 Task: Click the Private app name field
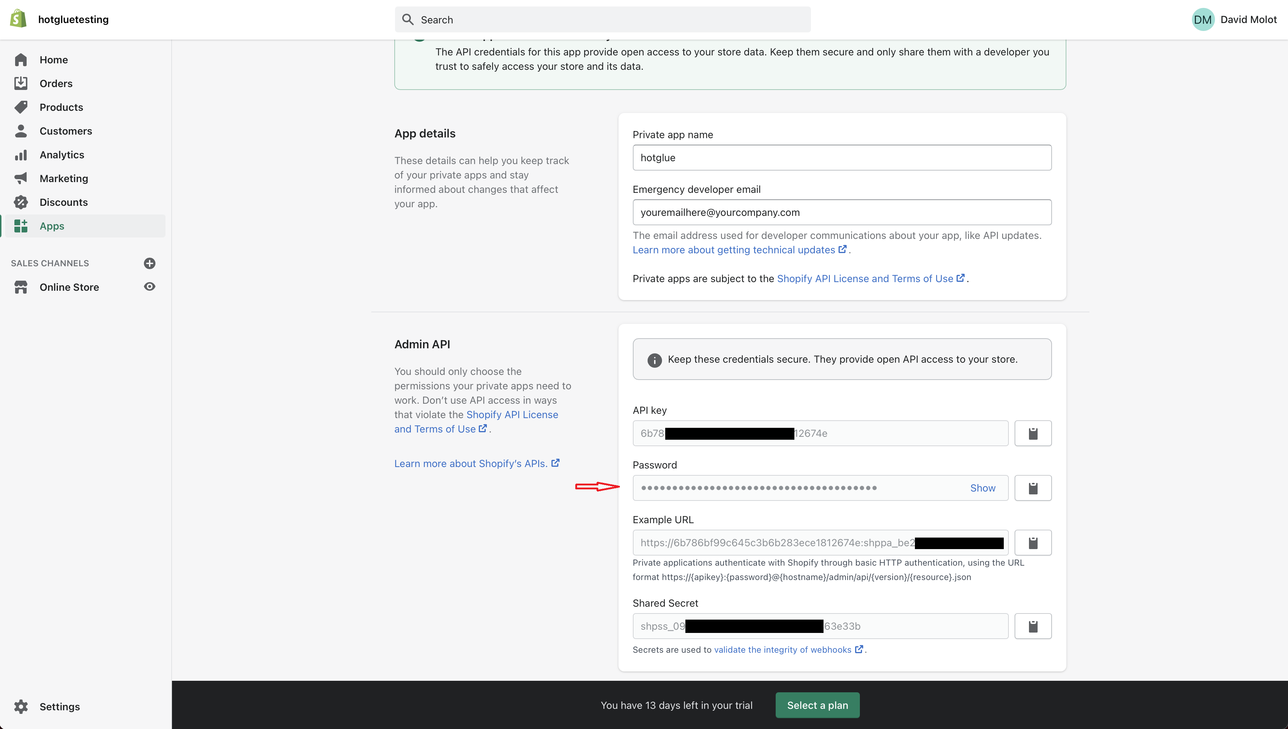point(842,158)
